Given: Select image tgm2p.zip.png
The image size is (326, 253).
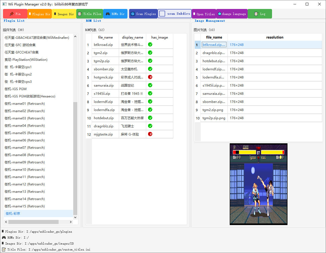Looking at the screenshot, I should 214,118.
